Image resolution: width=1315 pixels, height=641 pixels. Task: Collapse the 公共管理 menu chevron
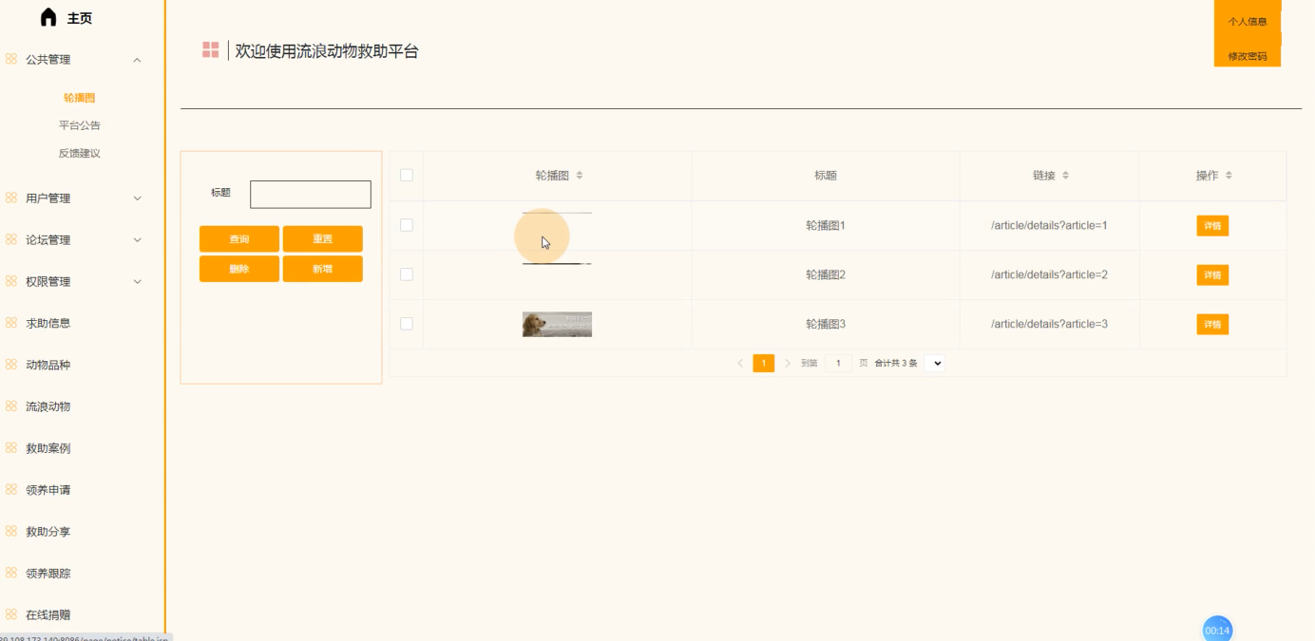137,60
